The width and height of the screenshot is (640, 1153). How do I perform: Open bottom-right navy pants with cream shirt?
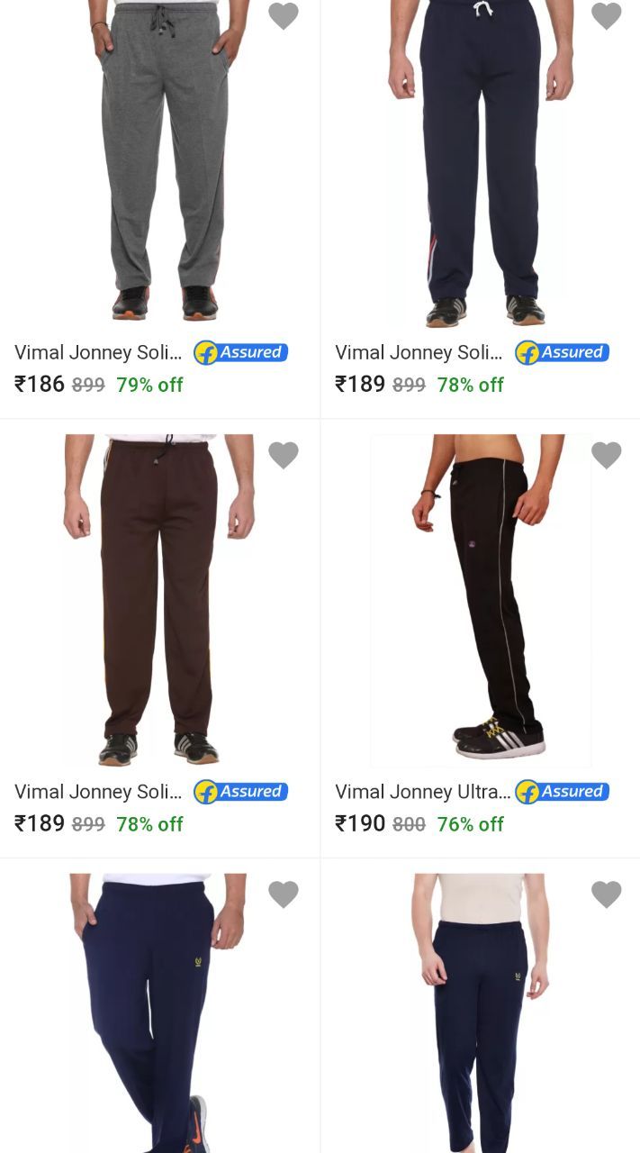(480, 1012)
